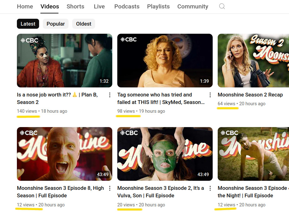Open Moonshine Episode 2 green face mask thumbnail
The image size is (289, 212).
tap(165, 154)
